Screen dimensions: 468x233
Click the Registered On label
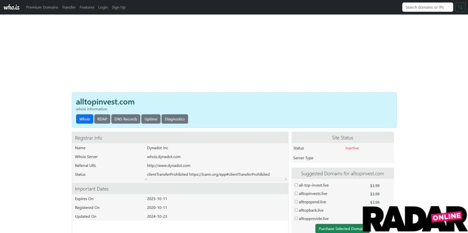[x=87, y=208]
